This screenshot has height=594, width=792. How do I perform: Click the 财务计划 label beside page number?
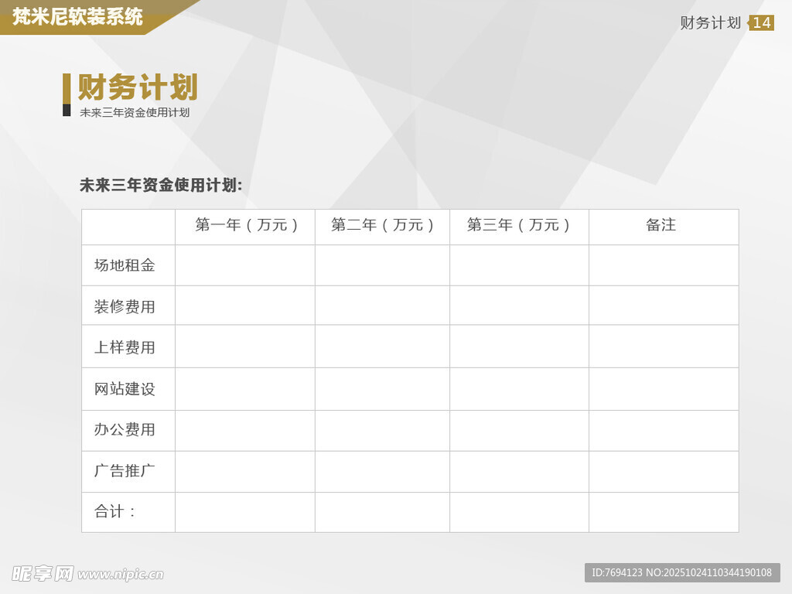[x=710, y=22]
